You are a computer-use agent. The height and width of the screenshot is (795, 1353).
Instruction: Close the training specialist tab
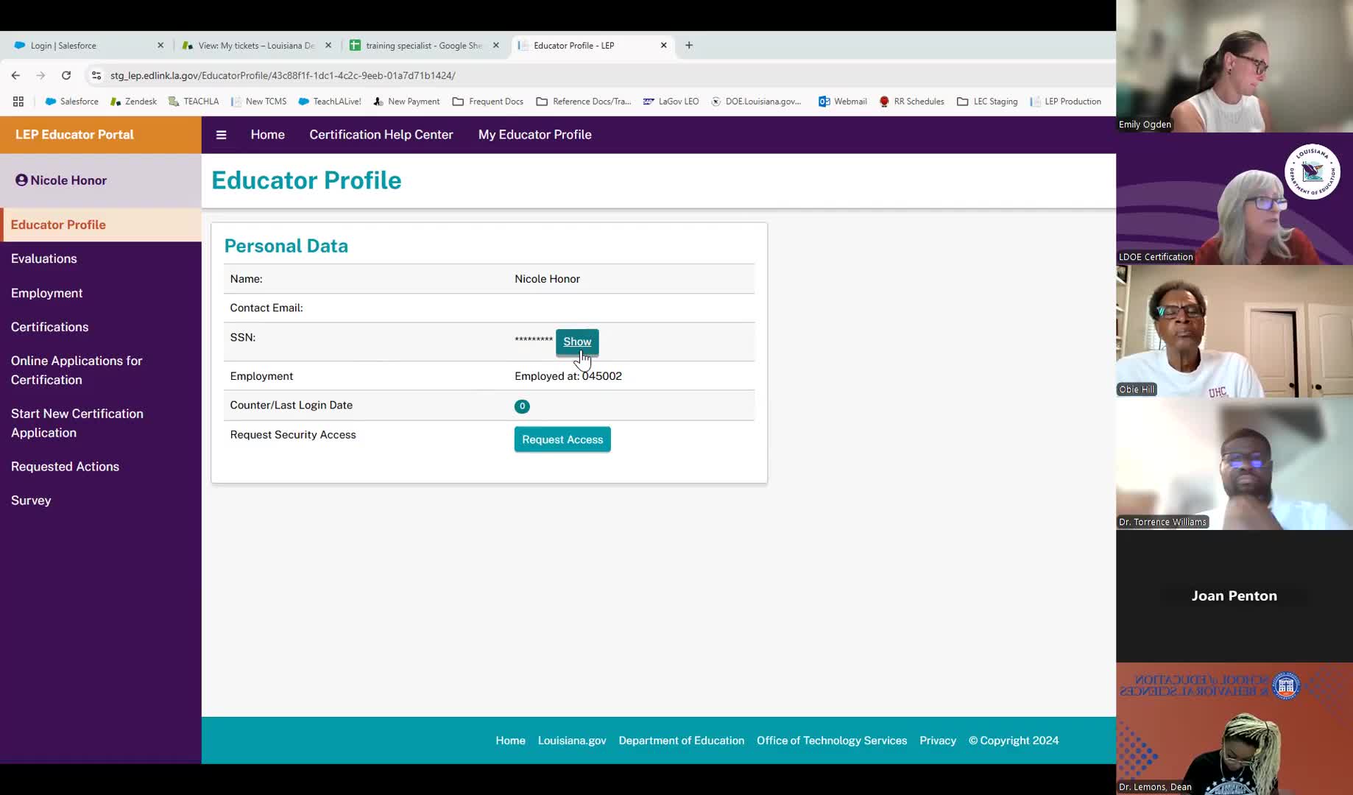[496, 46]
